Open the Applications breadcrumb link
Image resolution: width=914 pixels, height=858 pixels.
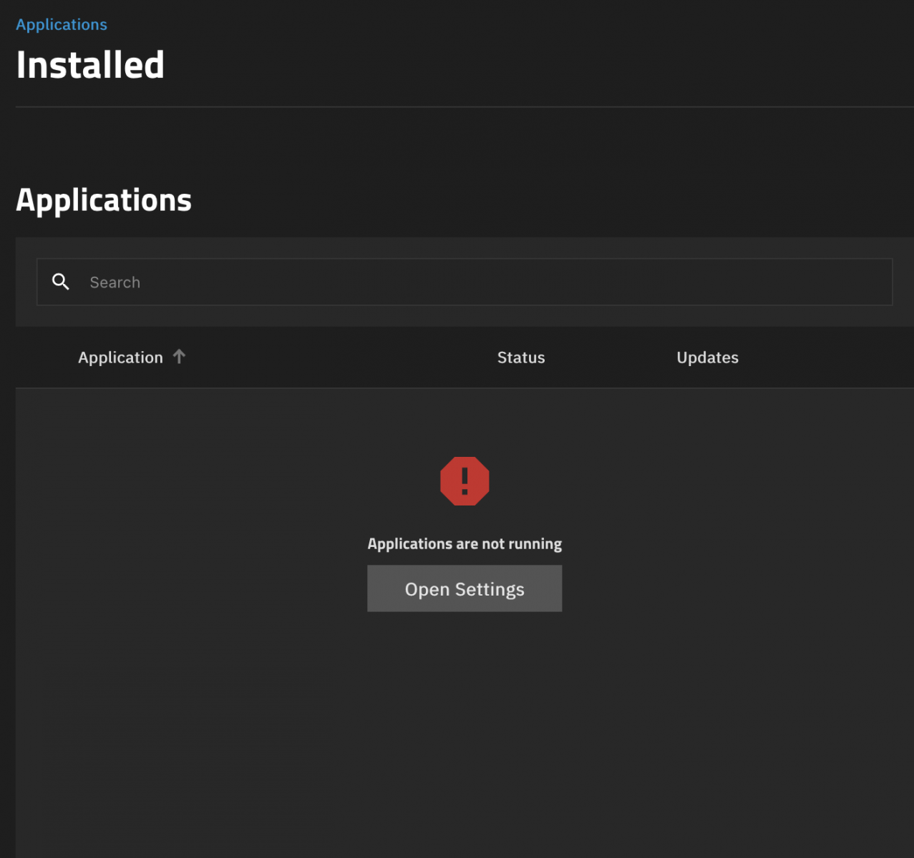tap(62, 24)
